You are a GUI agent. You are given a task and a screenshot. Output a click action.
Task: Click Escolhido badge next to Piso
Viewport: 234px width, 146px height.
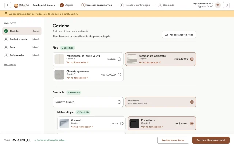pyautogui.click(x=67, y=48)
